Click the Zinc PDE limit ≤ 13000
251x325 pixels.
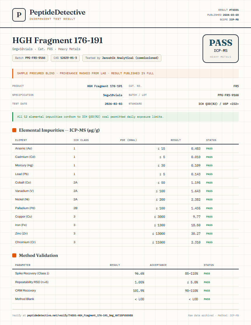click(158, 234)
